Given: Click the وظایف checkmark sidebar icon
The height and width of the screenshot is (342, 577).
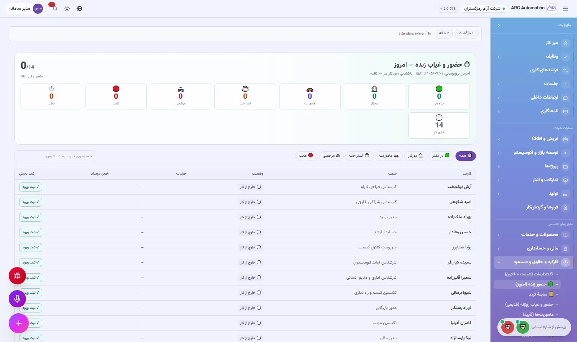Looking at the screenshot, I should pyautogui.click(x=565, y=57).
